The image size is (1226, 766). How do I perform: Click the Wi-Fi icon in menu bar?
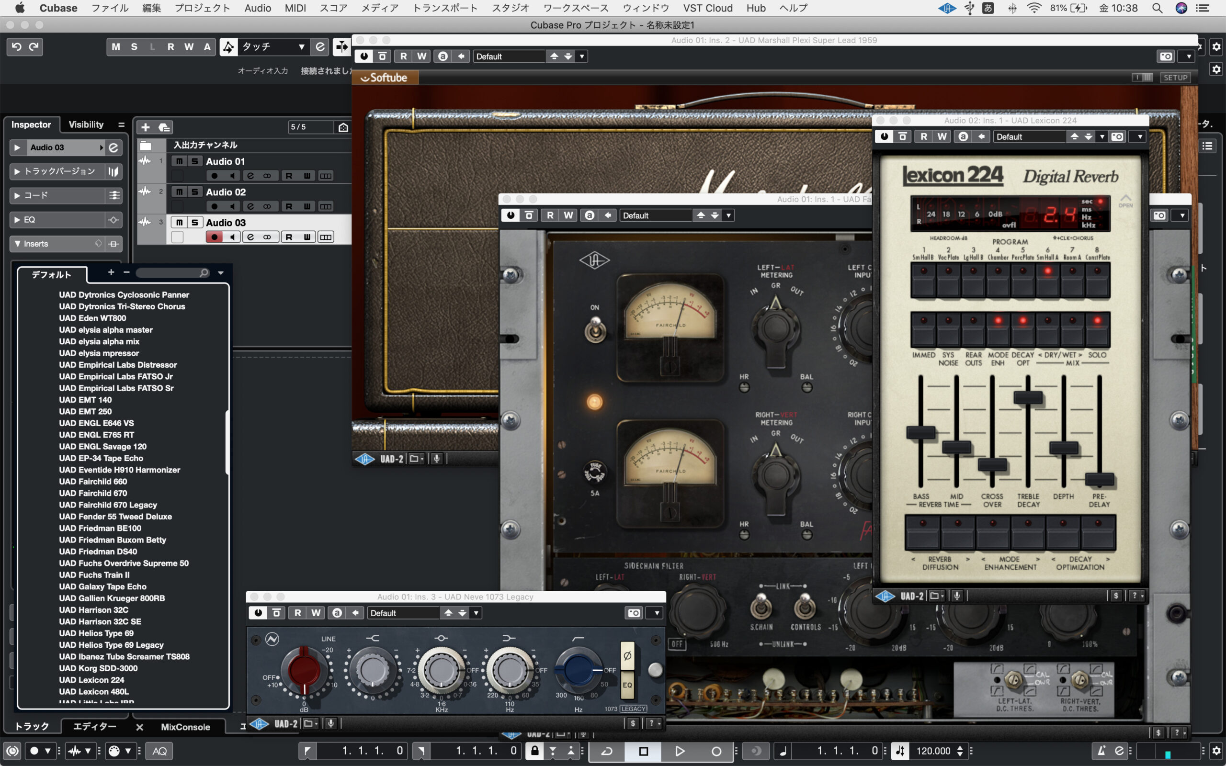click(1034, 8)
